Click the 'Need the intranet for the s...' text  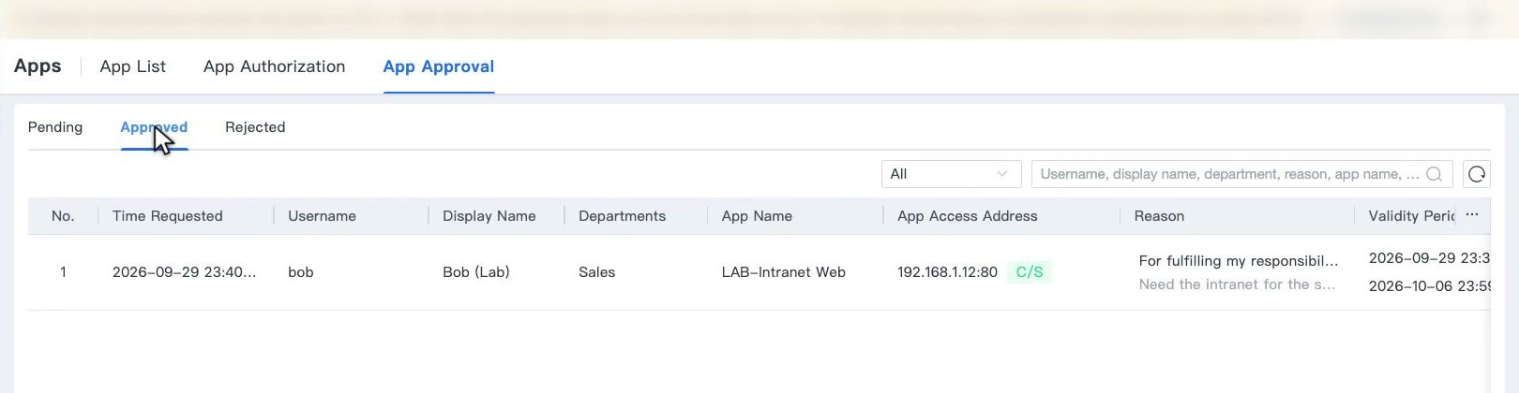click(1238, 284)
